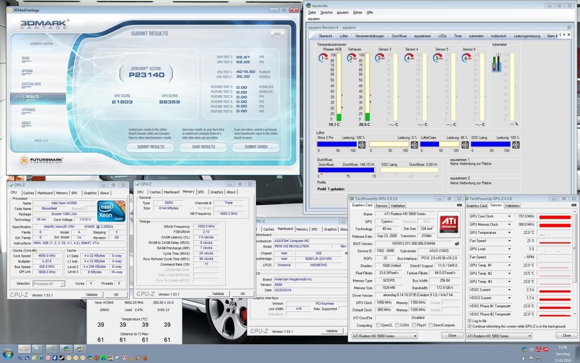Click the Sensor 3 gauge icon
The height and width of the screenshot is (363, 580).
pos(380,58)
